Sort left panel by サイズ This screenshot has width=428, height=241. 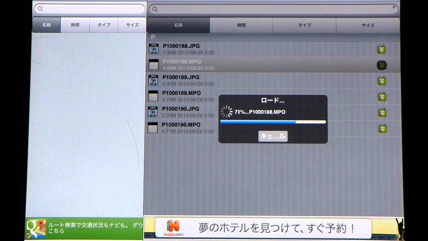132,25
